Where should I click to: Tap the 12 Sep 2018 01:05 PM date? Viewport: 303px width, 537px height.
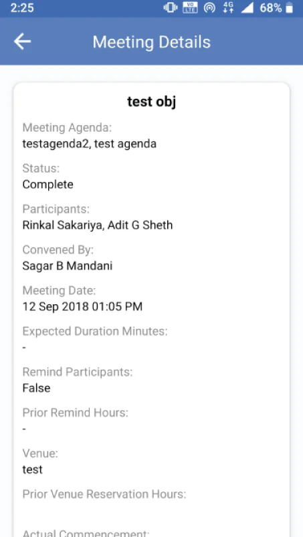tap(82, 306)
